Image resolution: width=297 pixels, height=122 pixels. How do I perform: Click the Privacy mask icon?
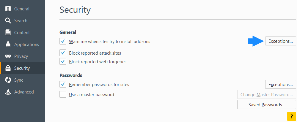click(8, 56)
